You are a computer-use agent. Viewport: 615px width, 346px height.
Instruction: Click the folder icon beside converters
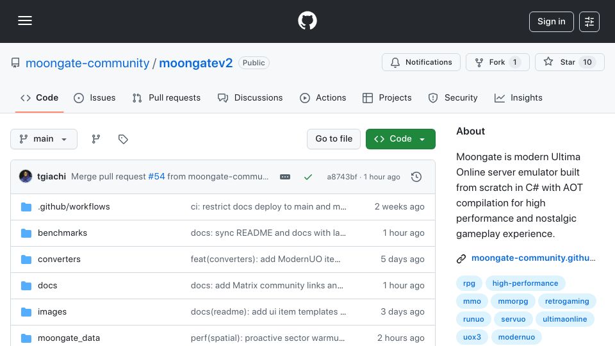26,259
